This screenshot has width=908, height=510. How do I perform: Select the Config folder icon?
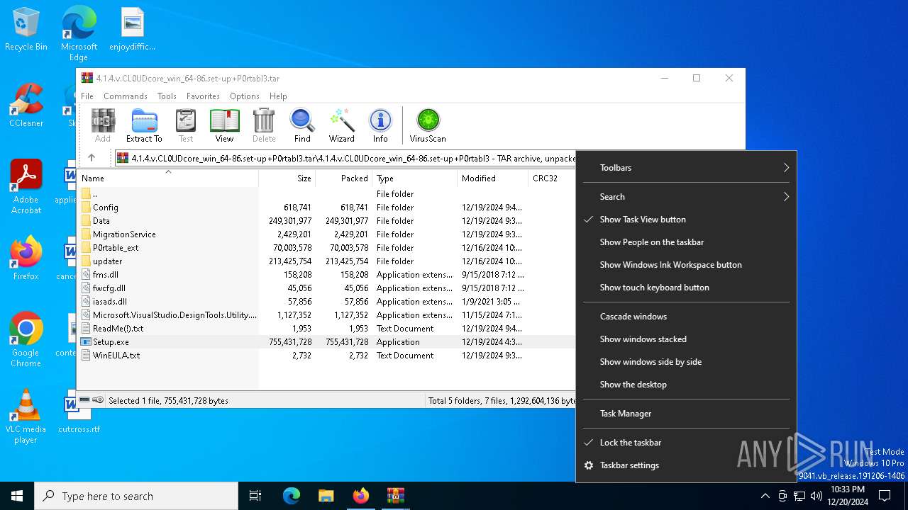pyautogui.click(x=86, y=208)
